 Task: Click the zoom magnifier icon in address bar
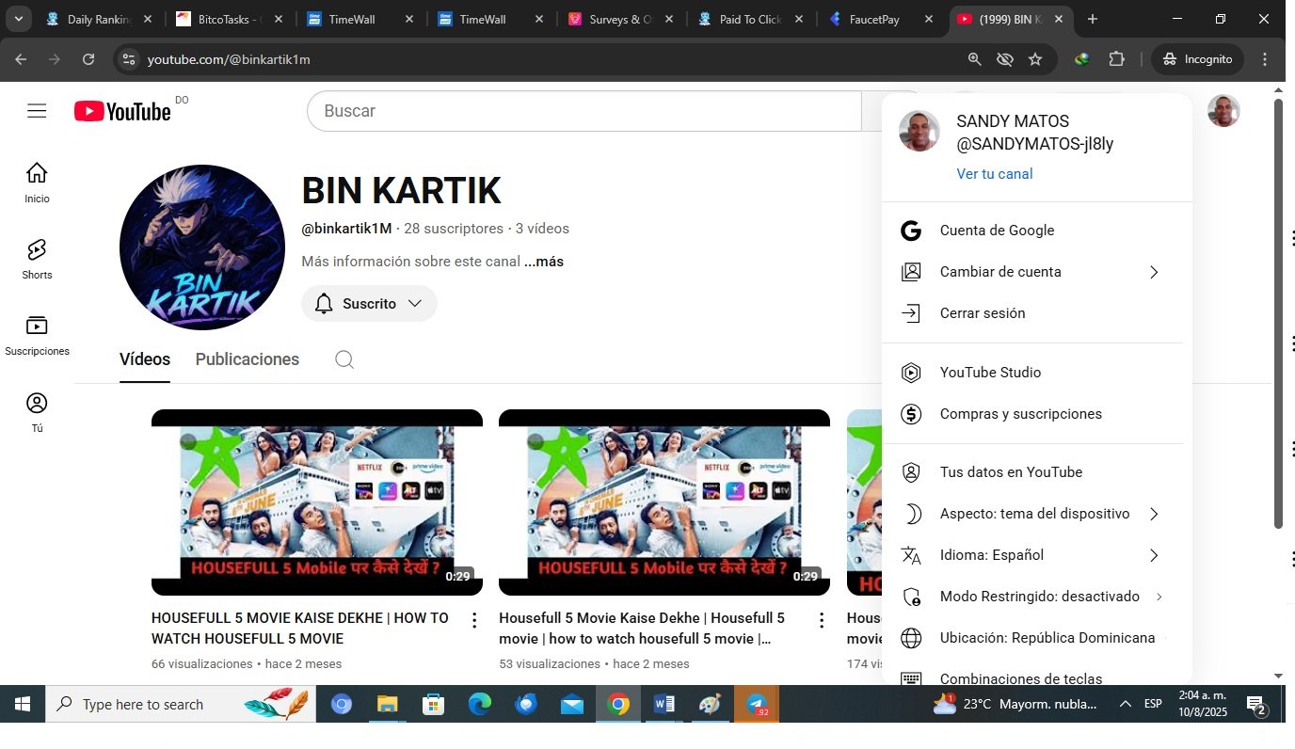point(975,59)
